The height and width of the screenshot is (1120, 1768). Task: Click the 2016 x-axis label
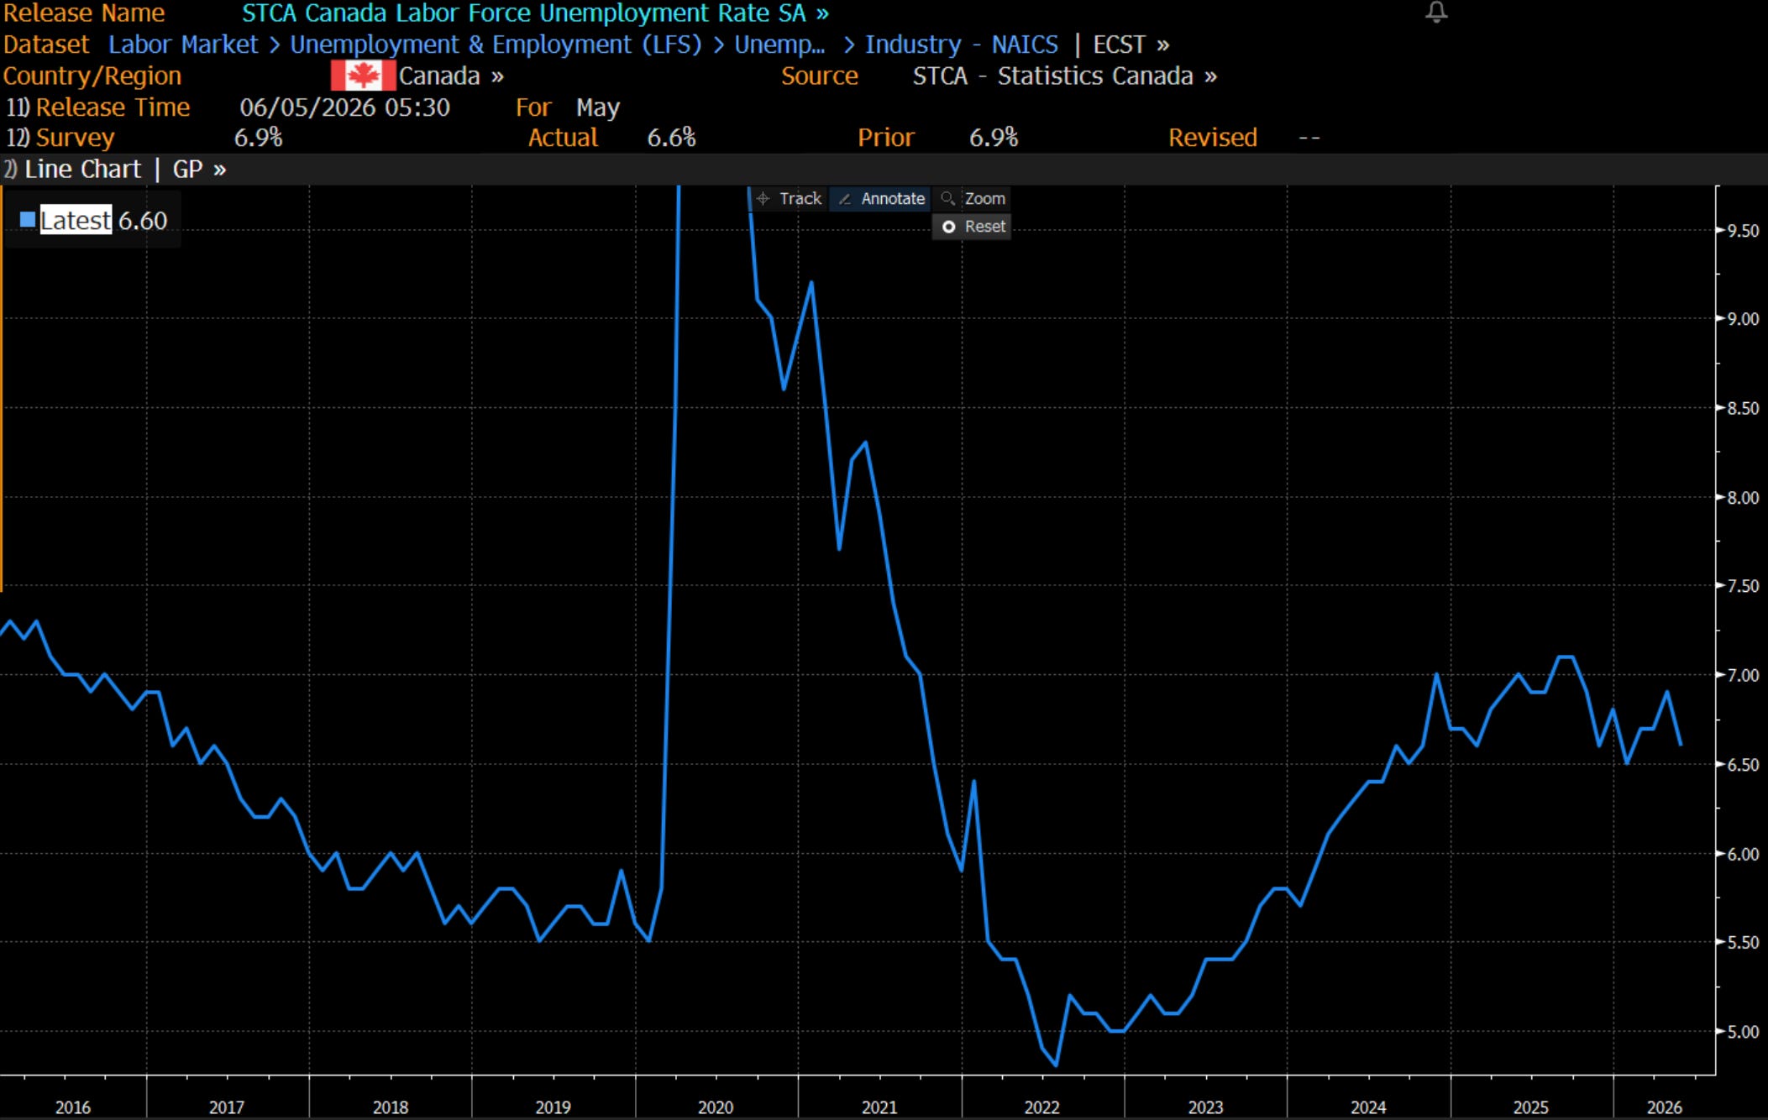[x=73, y=1107]
